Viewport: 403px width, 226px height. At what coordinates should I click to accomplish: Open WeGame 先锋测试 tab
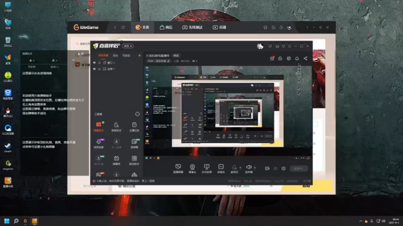point(192,28)
